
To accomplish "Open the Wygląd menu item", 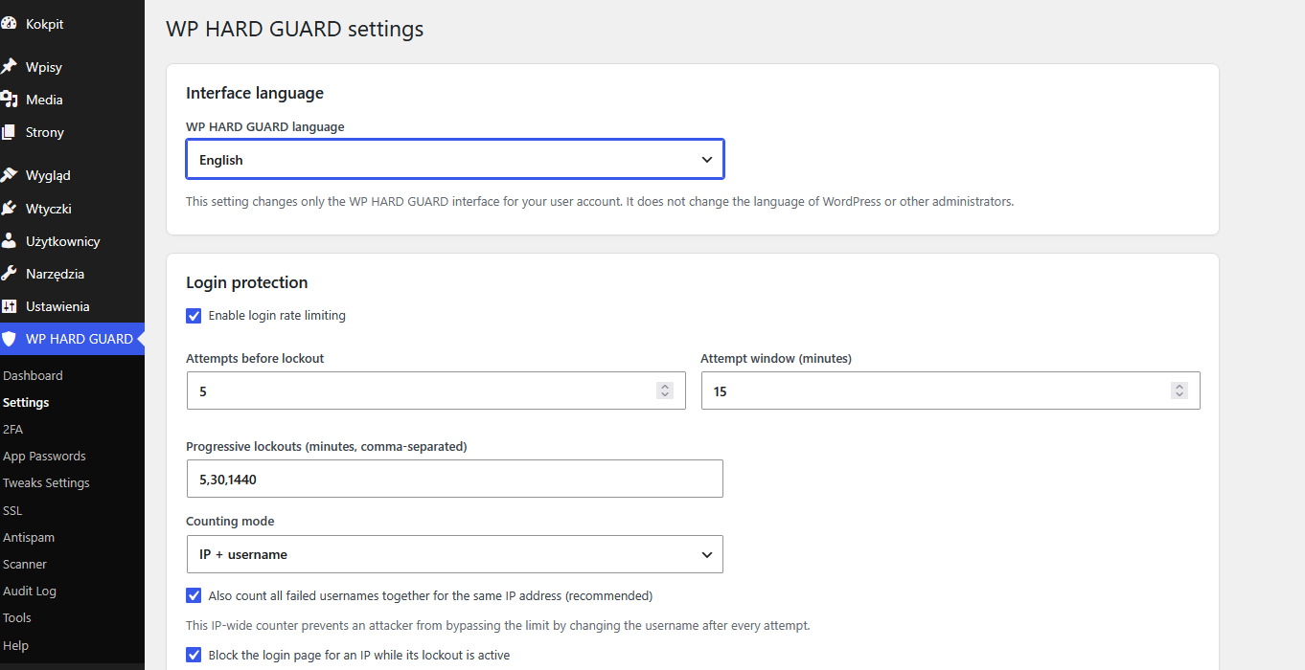I will (x=72, y=175).
